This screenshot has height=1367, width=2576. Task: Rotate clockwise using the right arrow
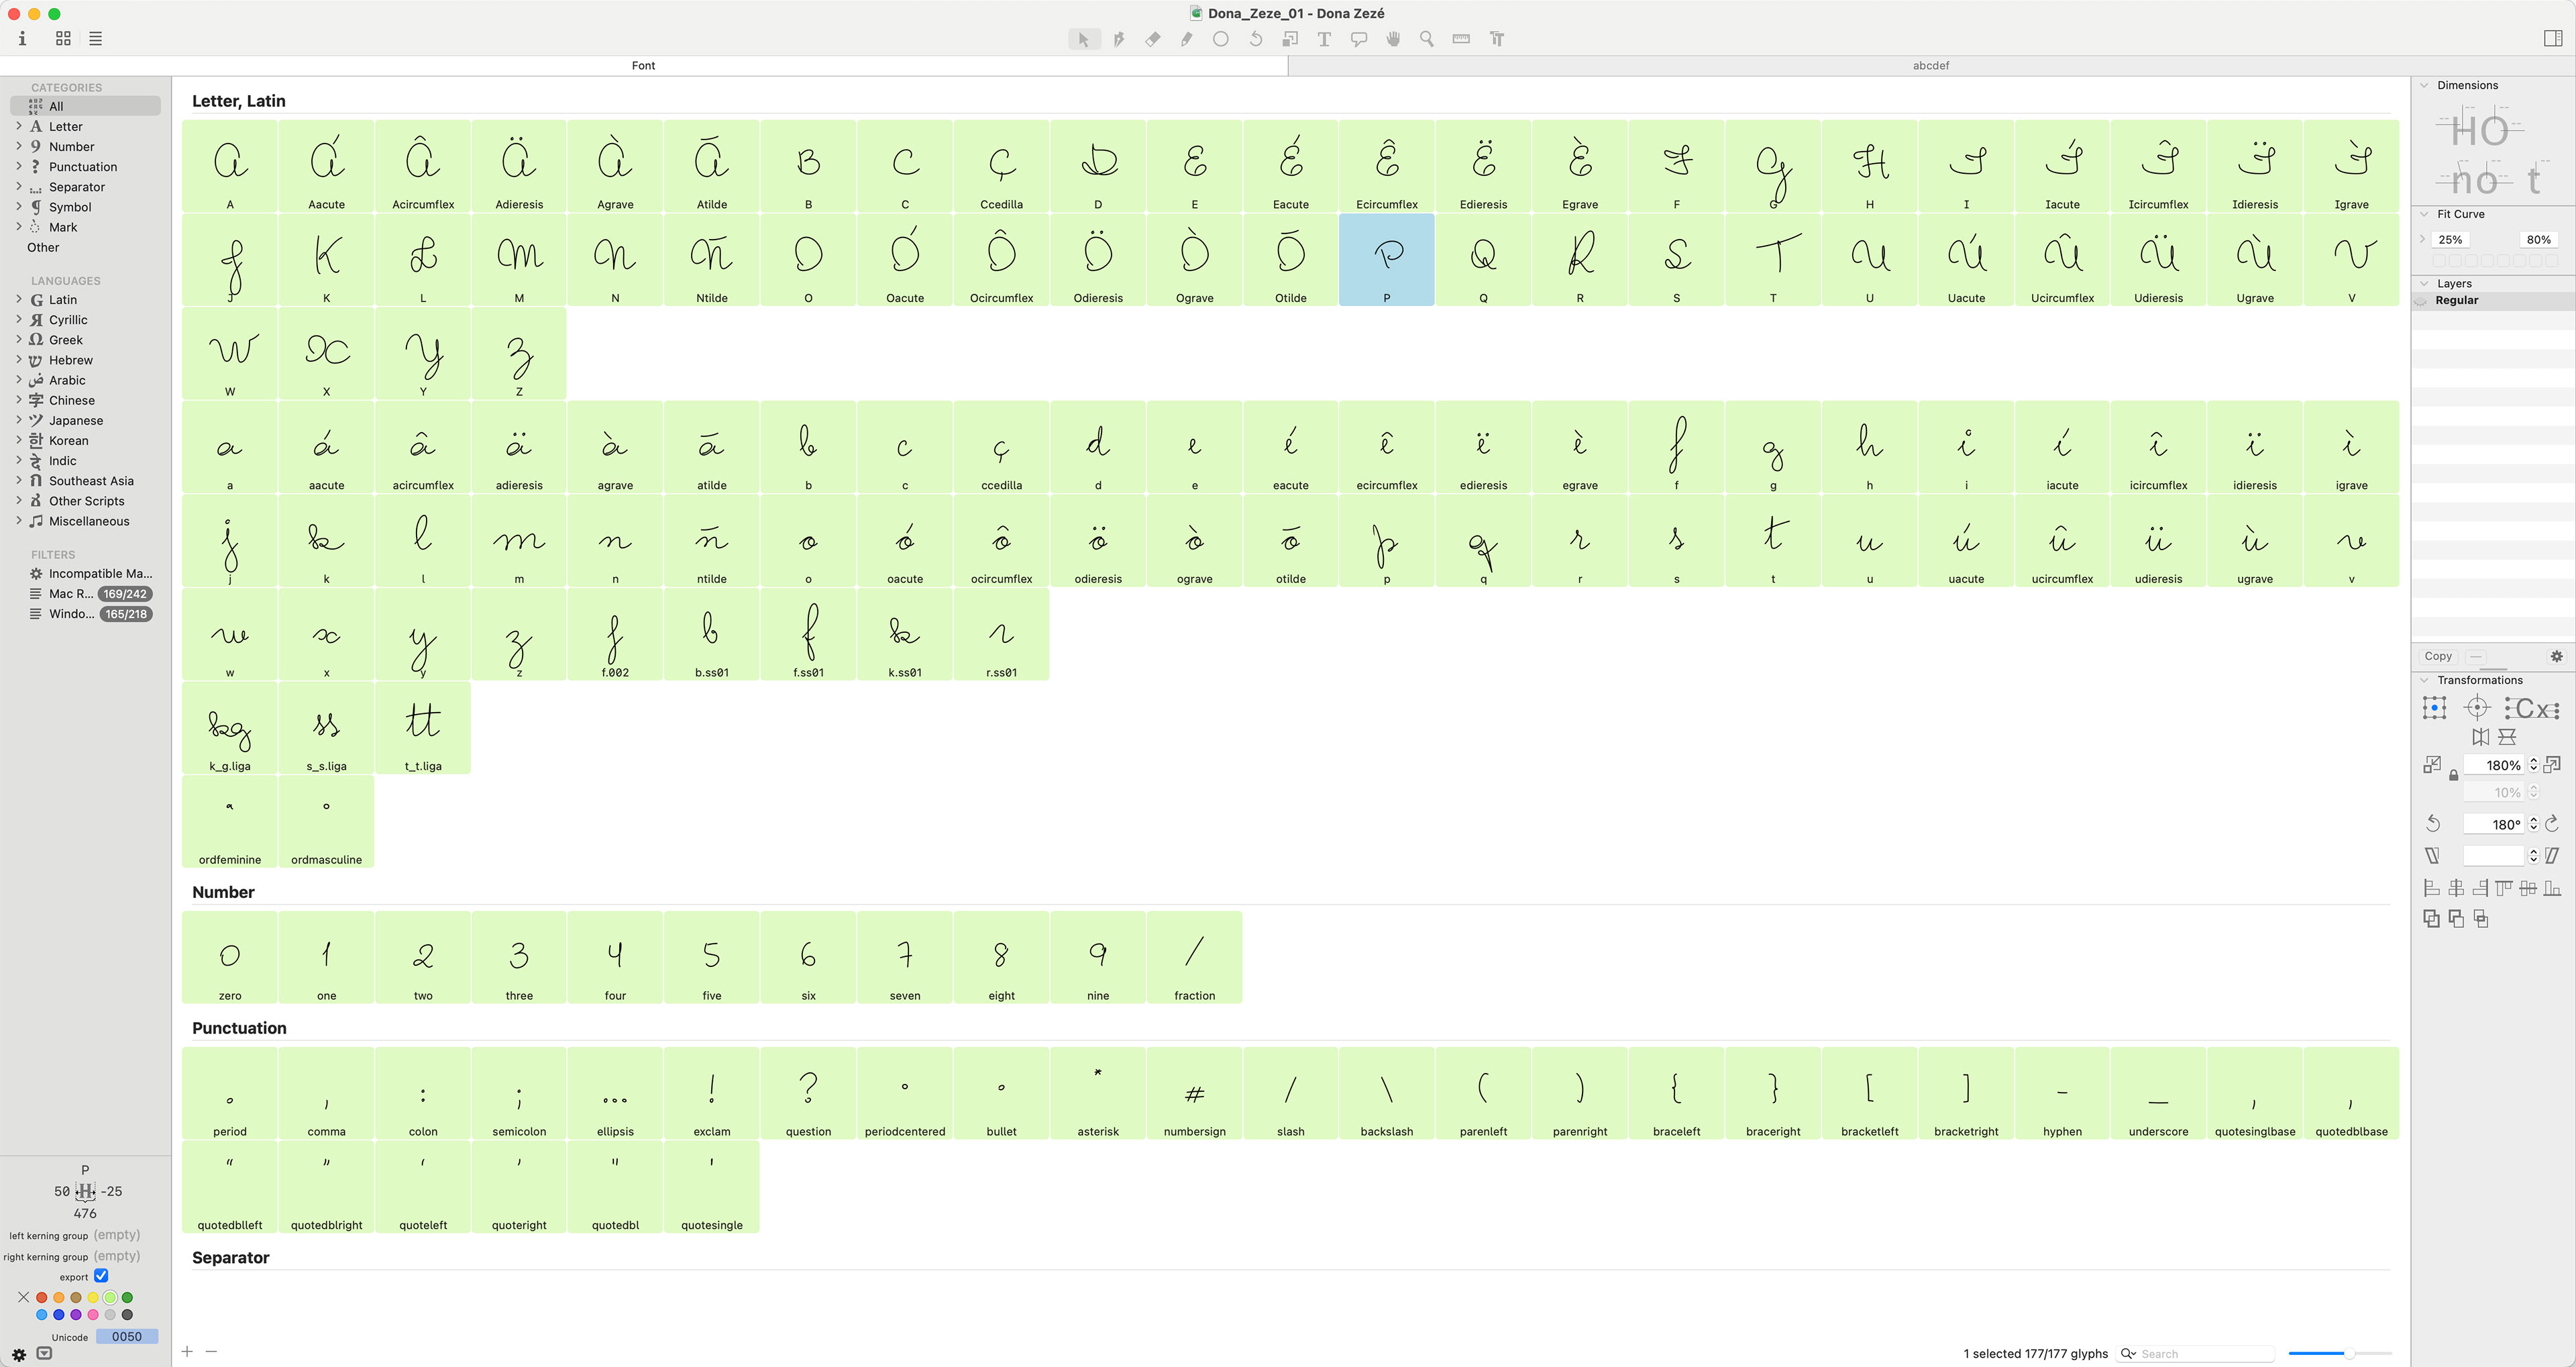point(2552,823)
